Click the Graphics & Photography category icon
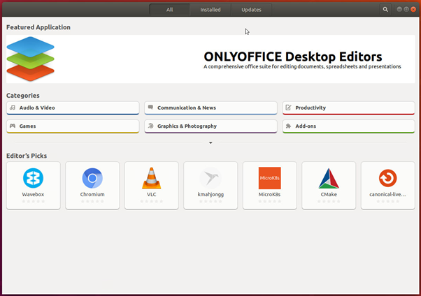This screenshot has height=296, width=421. click(x=150, y=126)
